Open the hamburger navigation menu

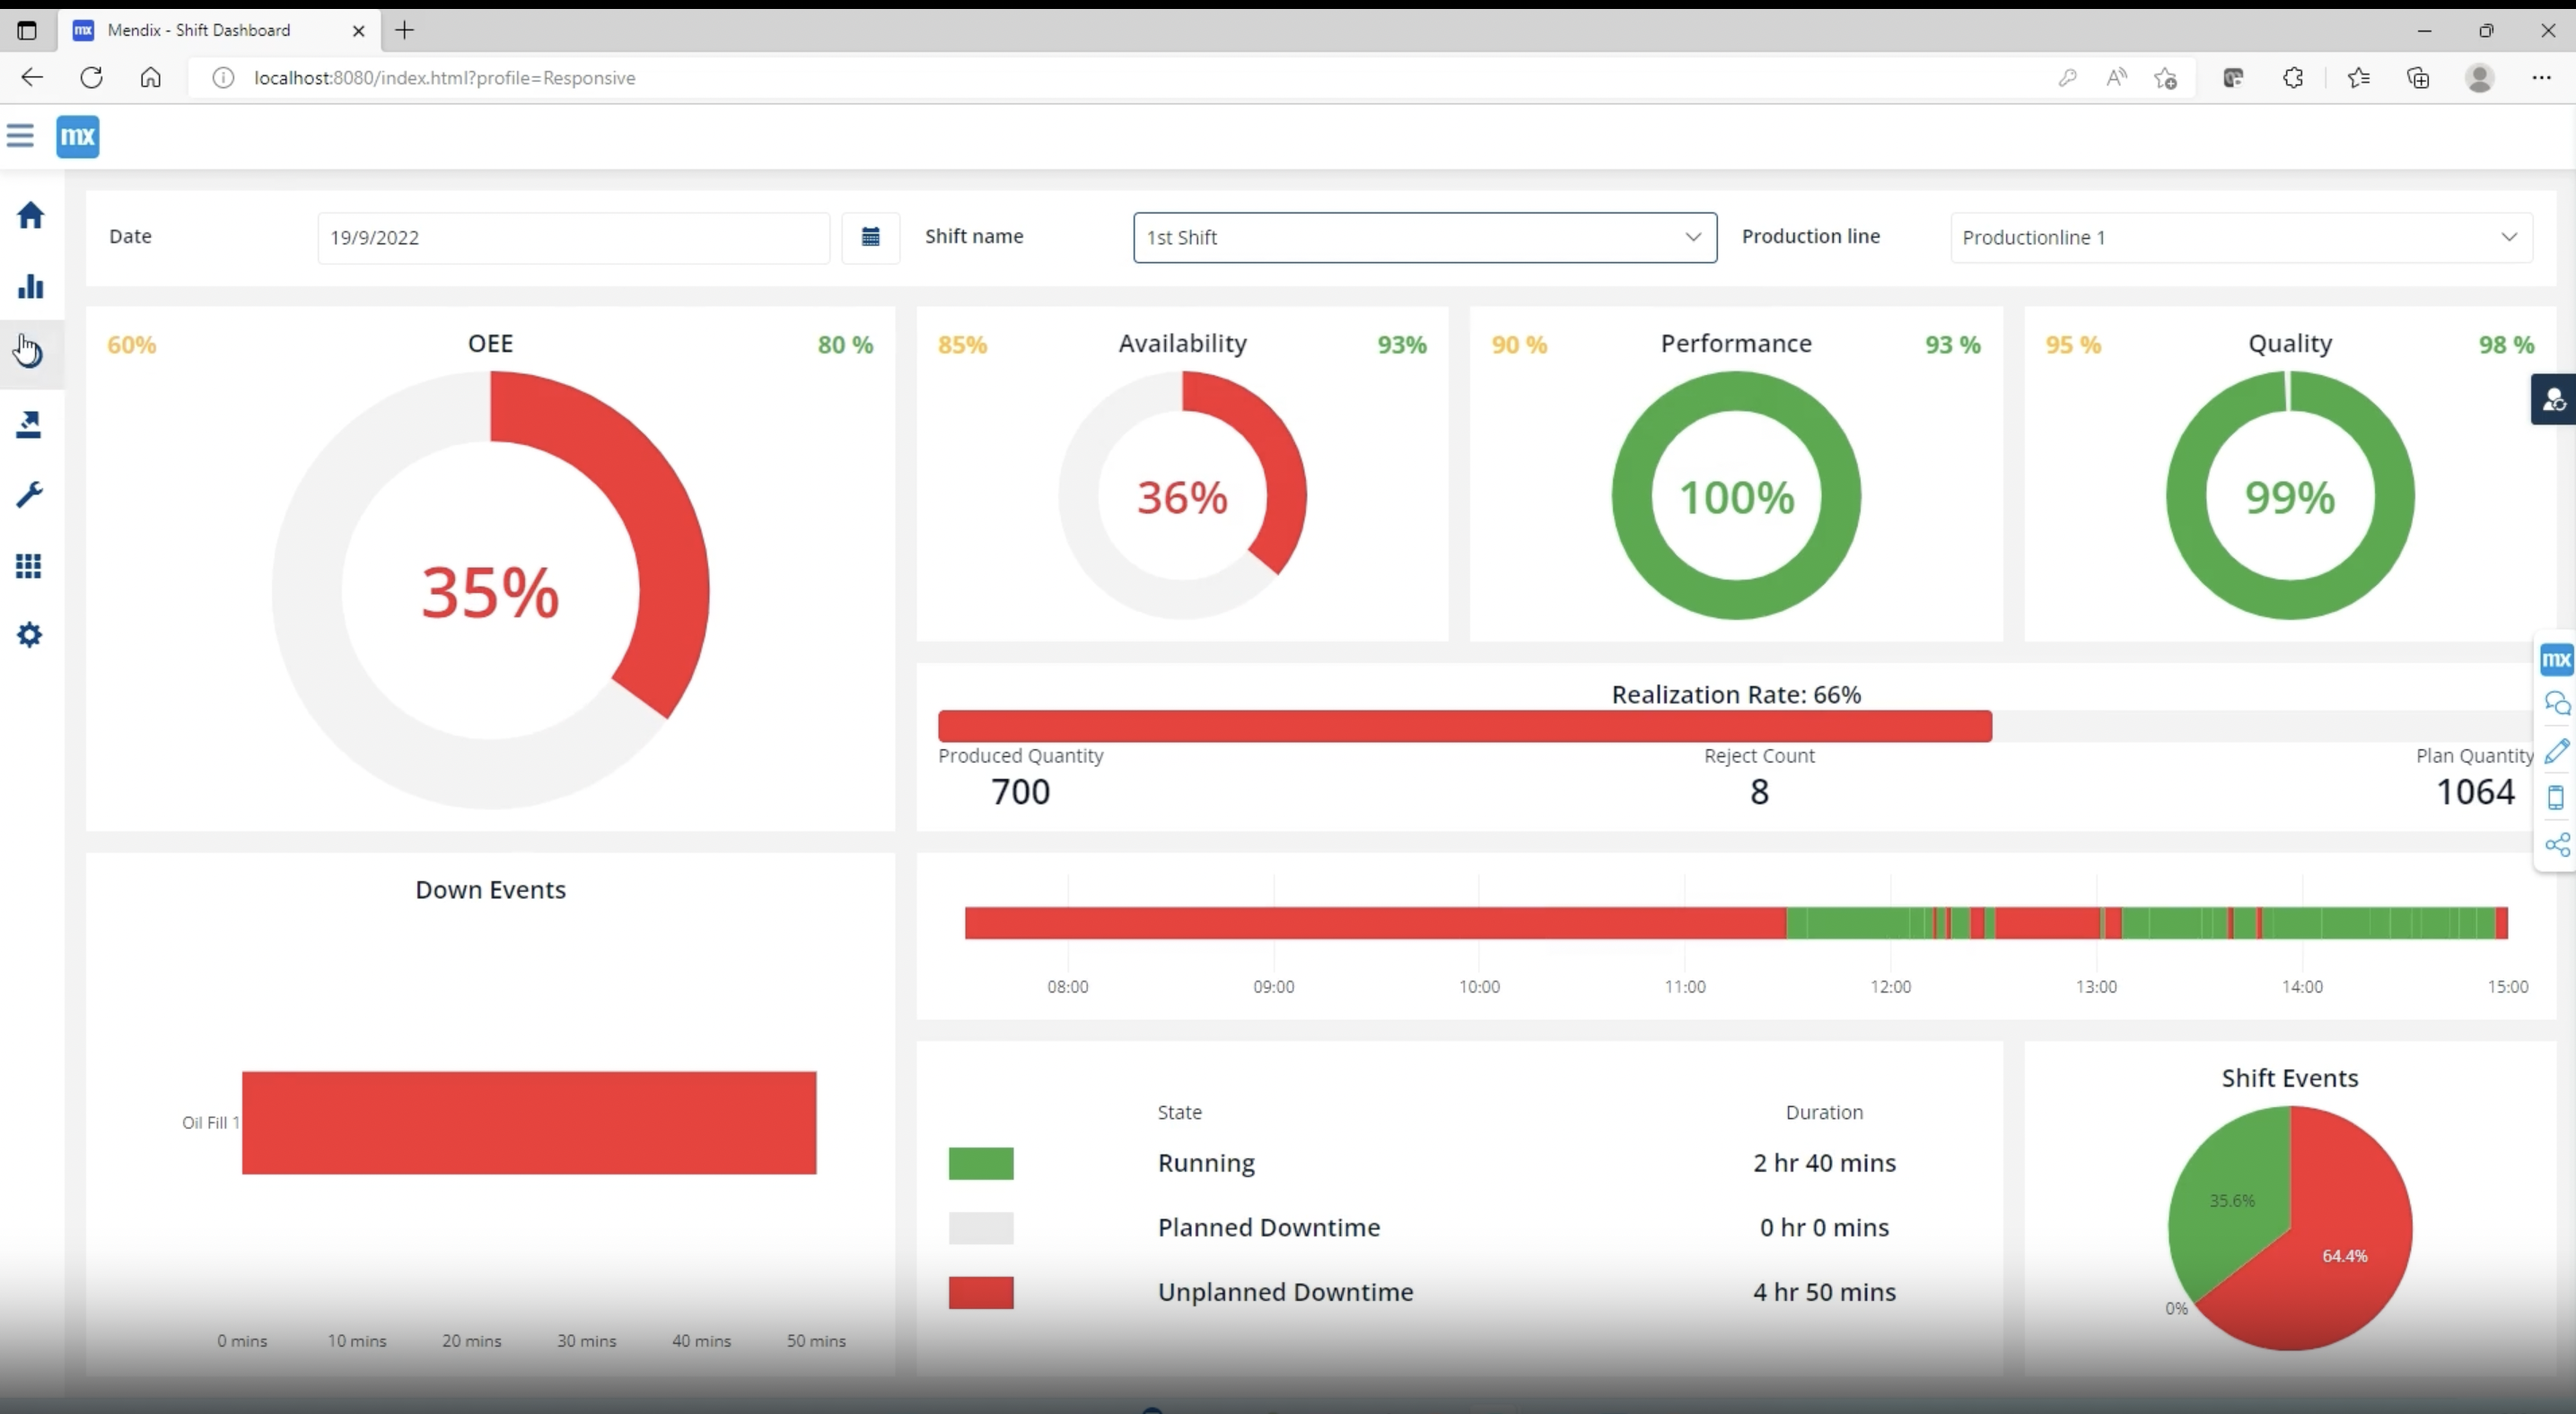tap(20, 135)
